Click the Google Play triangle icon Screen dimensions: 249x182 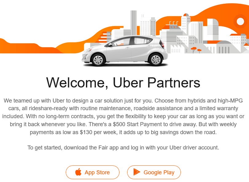click(137, 172)
